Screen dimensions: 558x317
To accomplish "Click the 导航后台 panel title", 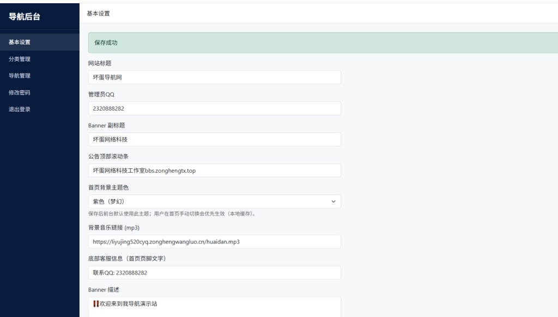I will click(x=25, y=15).
